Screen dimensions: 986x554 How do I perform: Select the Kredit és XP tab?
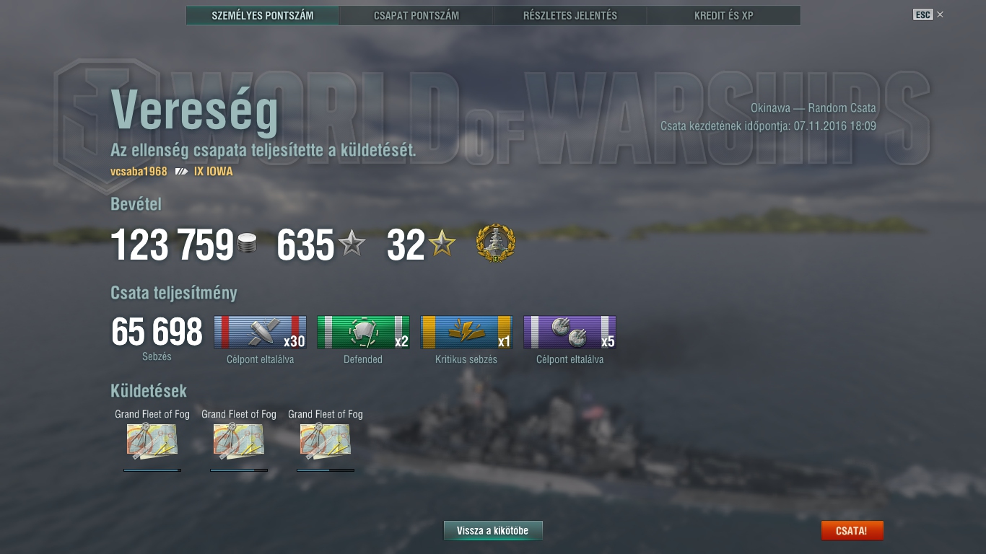[724, 15]
